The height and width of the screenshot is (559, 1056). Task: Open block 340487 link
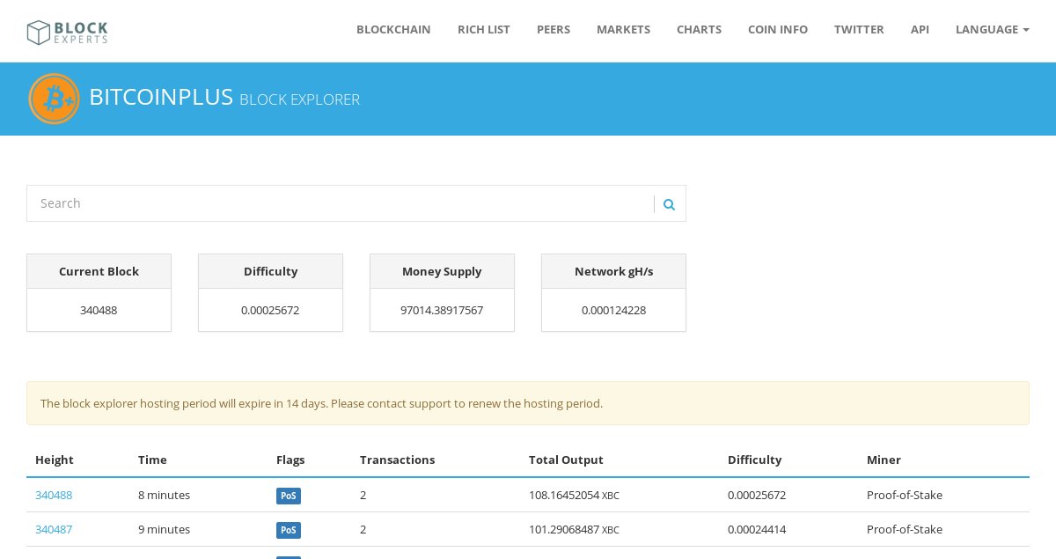tap(54, 529)
